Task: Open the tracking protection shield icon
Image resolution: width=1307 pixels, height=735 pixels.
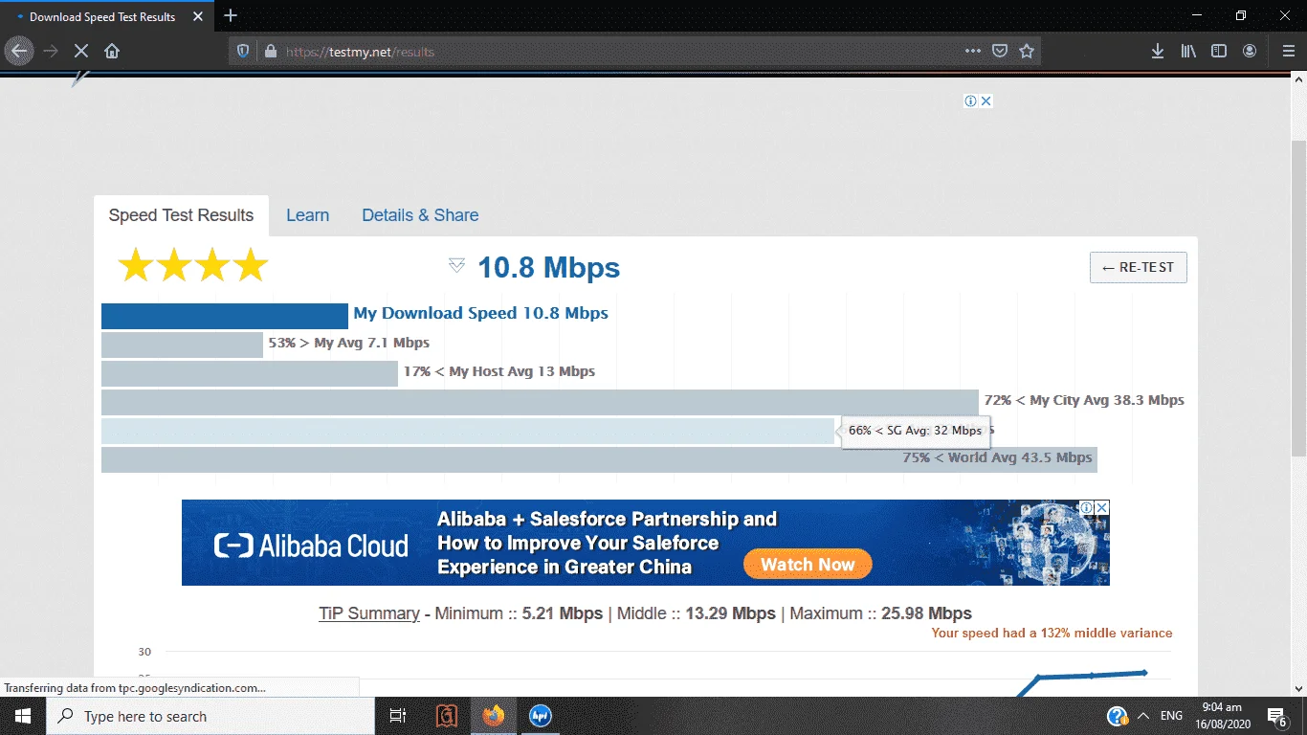Action: click(243, 52)
